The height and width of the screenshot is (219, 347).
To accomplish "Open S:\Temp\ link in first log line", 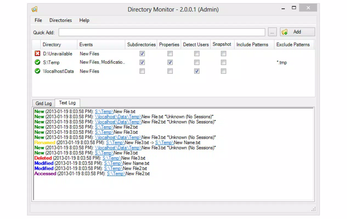I will (104, 112).
